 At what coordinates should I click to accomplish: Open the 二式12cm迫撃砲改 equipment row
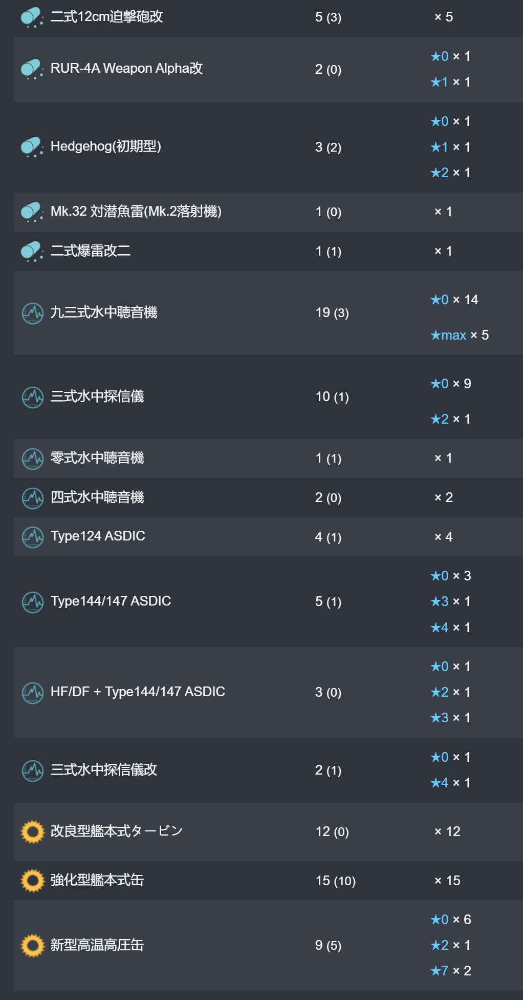point(268,17)
